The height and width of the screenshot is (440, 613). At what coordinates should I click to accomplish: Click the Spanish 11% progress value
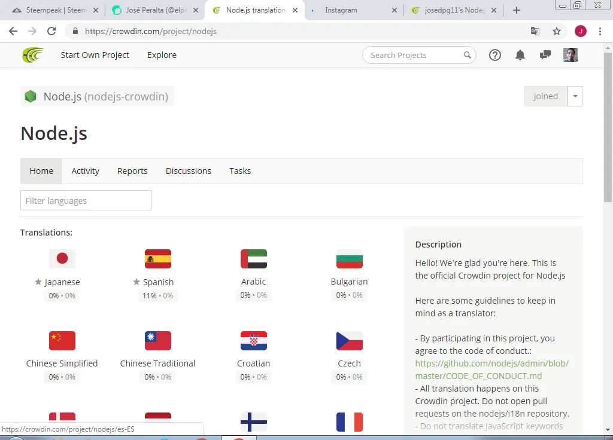[x=149, y=295]
